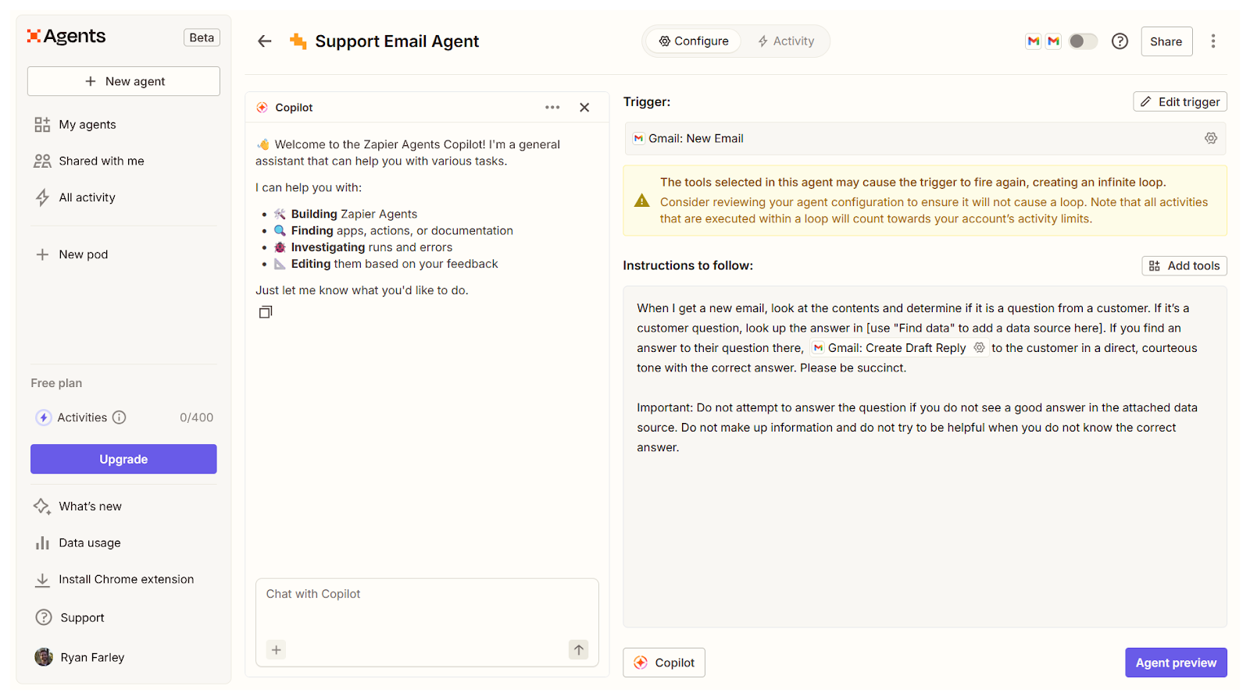
Task: Open settings gear for Create Draft Reply
Action: pyautogui.click(x=979, y=348)
